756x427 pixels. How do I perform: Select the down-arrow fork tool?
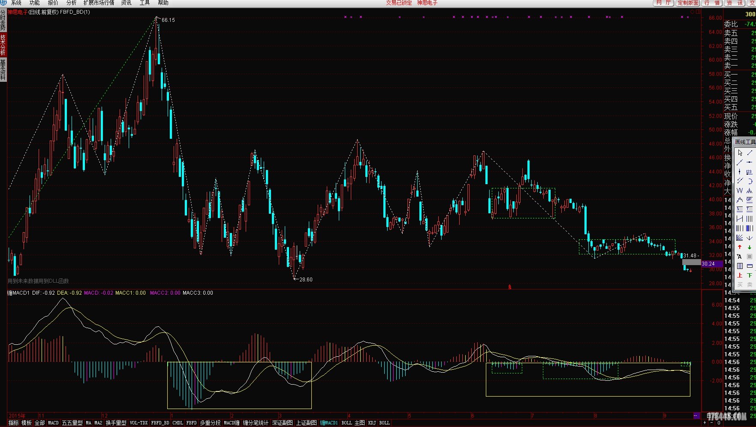[x=750, y=238]
